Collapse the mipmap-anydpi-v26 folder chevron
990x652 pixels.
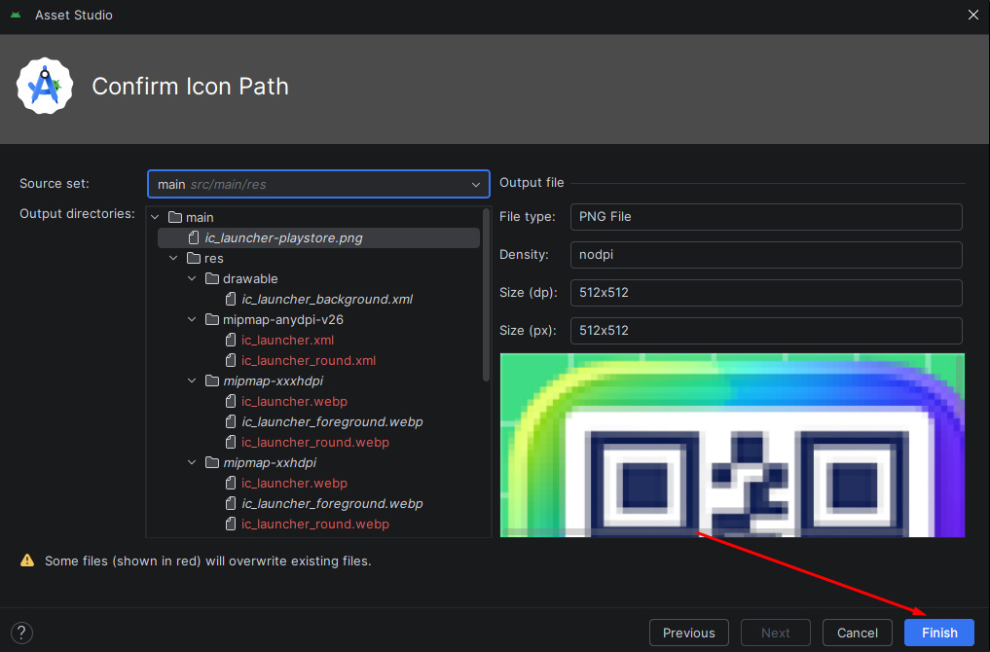(192, 319)
